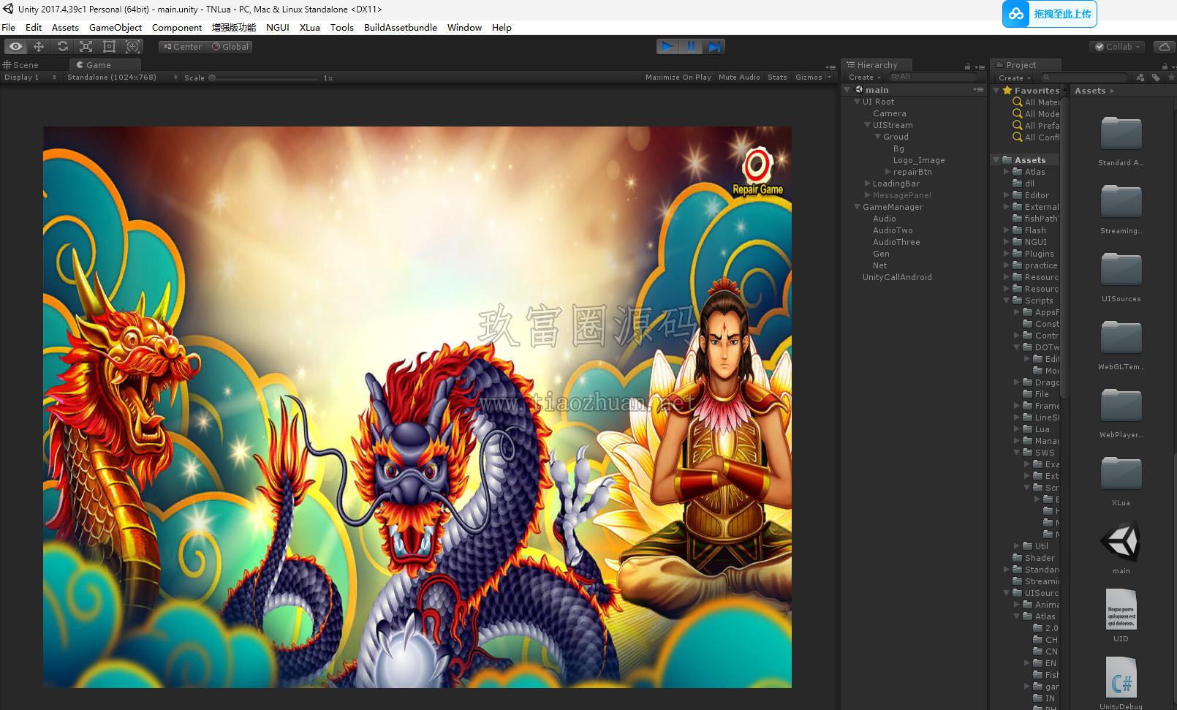Pause the game with the Pause button
This screenshot has width=1177, height=710.
point(691,46)
